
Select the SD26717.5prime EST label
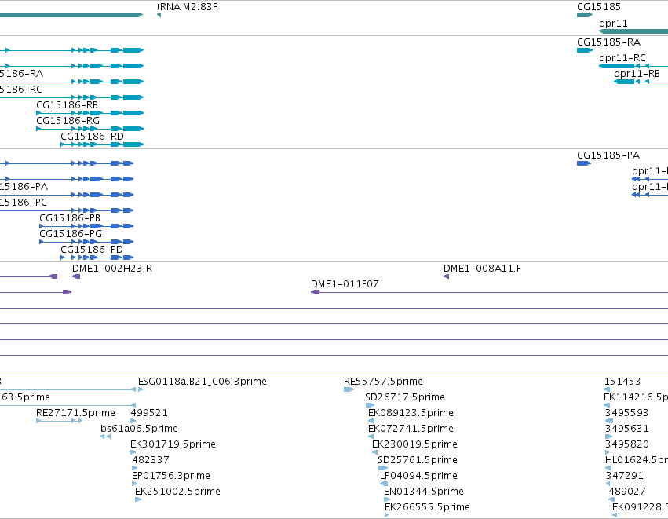tap(405, 397)
